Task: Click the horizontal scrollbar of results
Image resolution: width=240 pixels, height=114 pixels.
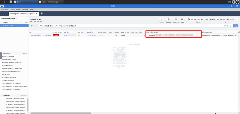Action: [61, 113]
